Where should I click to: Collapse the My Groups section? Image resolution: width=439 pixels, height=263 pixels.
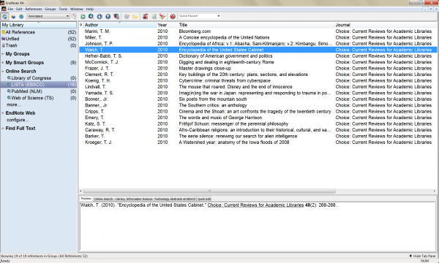2,54
